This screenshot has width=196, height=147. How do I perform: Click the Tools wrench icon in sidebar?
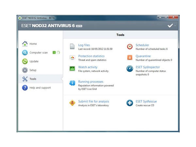[x=25, y=79]
